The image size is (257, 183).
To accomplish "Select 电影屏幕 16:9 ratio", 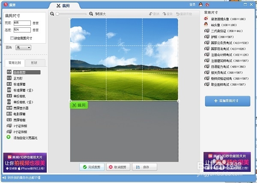I will pyautogui.click(x=16, y=114).
